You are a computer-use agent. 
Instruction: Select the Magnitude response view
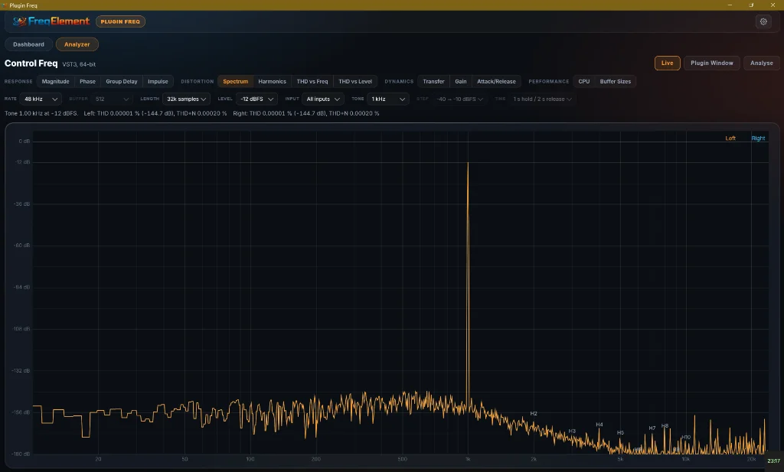(x=55, y=81)
